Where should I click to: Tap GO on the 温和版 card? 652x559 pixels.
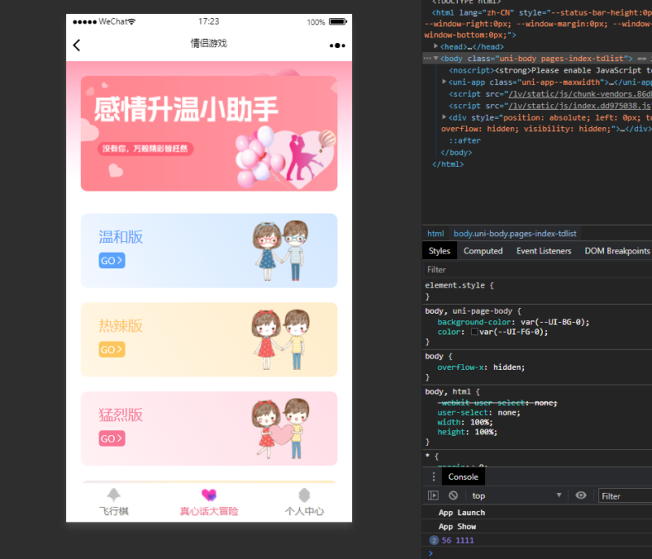[x=112, y=261]
